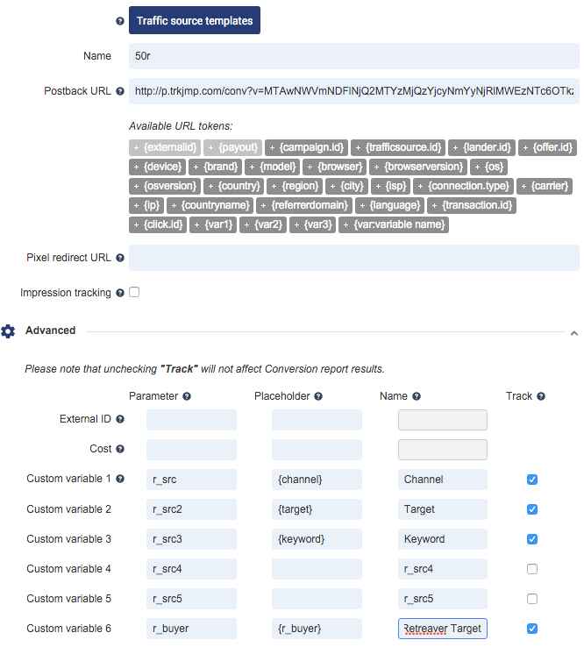The image size is (584, 647).
Task: Click the Postback URL help icon
Action: click(120, 91)
